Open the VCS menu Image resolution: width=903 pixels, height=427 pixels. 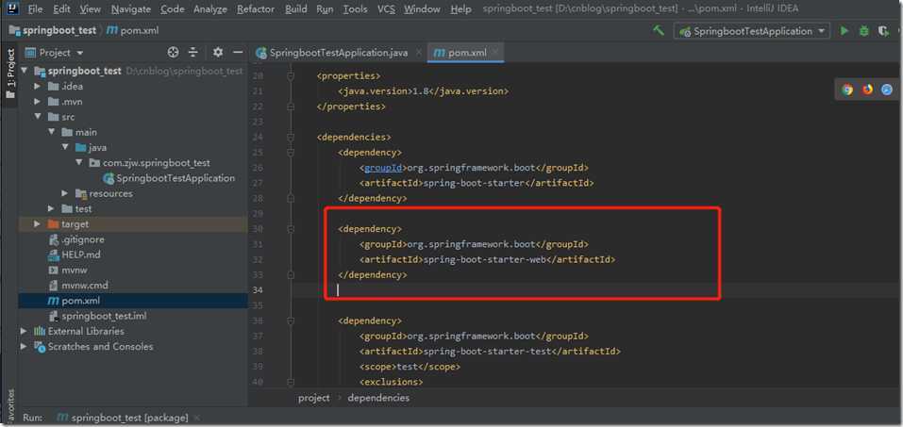tap(386, 9)
